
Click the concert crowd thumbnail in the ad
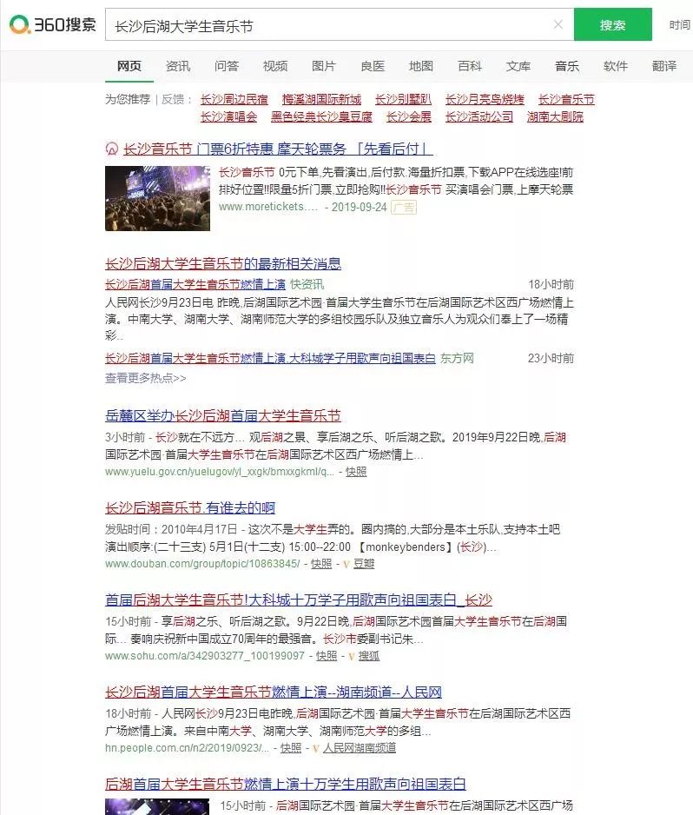click(x=157, y=198)
